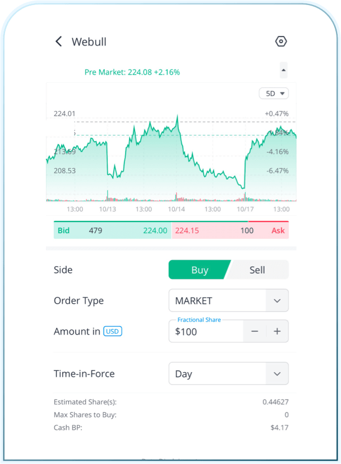Click the bid/ask ratio bar
Viewport: 341px width, 464px height.
[171, 222]
